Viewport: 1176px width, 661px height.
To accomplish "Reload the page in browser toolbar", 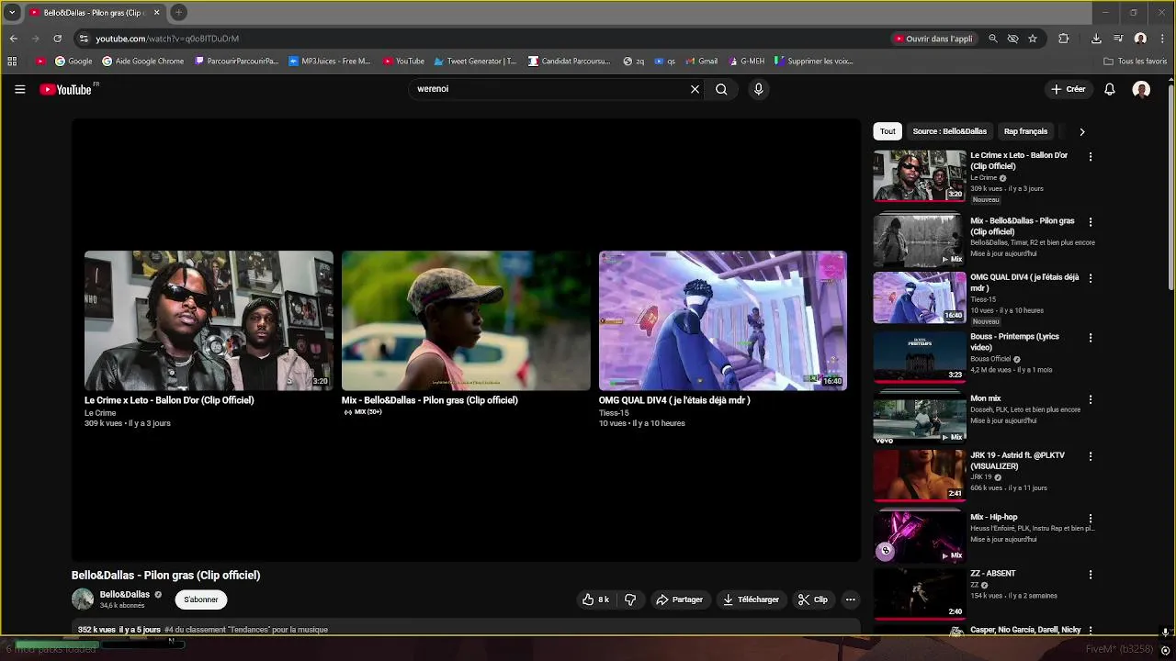I will coord(57,39).
